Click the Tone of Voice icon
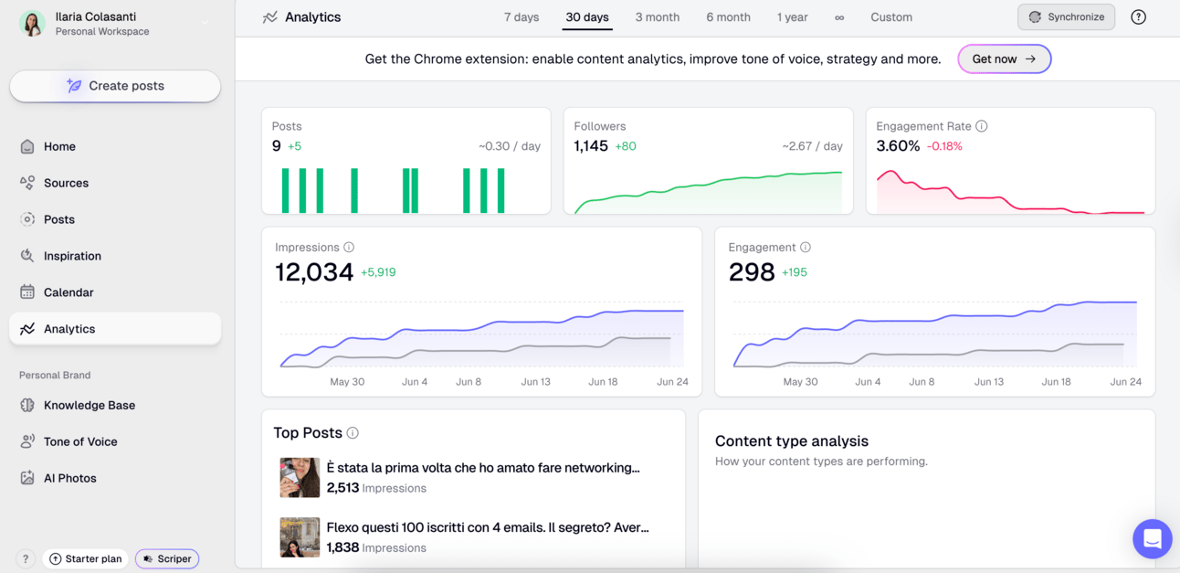This screenshot has width=1180, height=573. pyautogui.click(x=27, y=441)
